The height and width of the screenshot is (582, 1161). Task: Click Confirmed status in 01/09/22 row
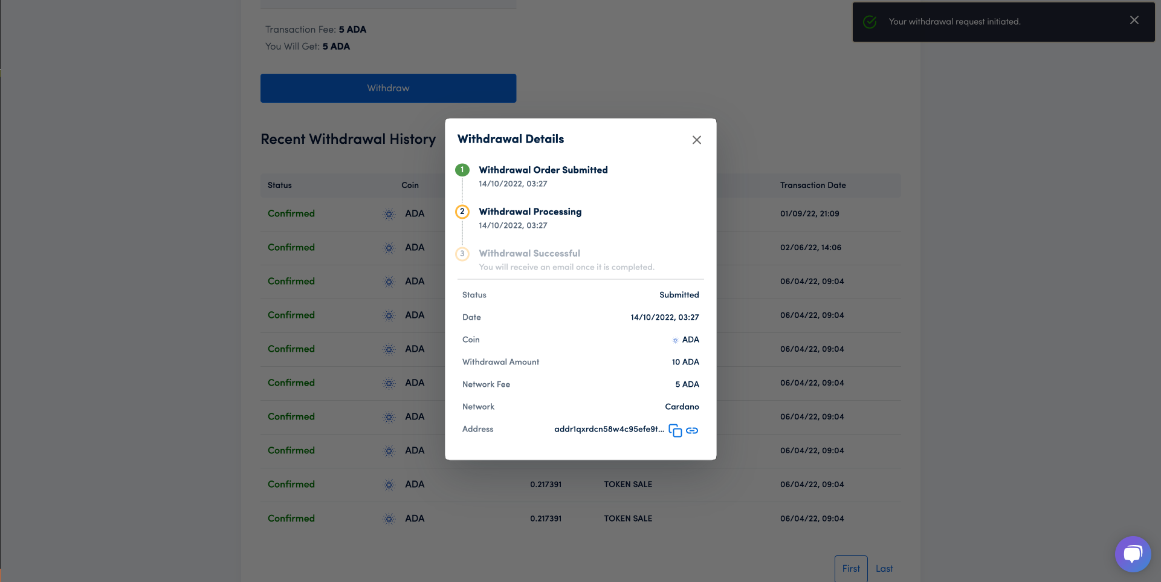click(291, 213)
